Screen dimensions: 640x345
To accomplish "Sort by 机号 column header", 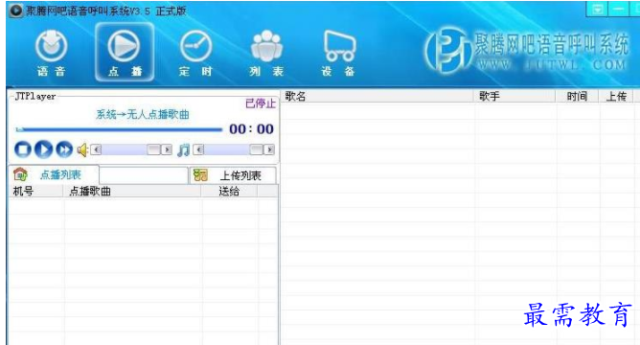I will click(x=35, y=191).
